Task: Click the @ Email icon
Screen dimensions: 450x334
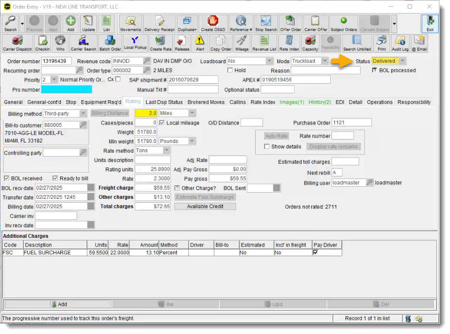Action: coord(419,43)
